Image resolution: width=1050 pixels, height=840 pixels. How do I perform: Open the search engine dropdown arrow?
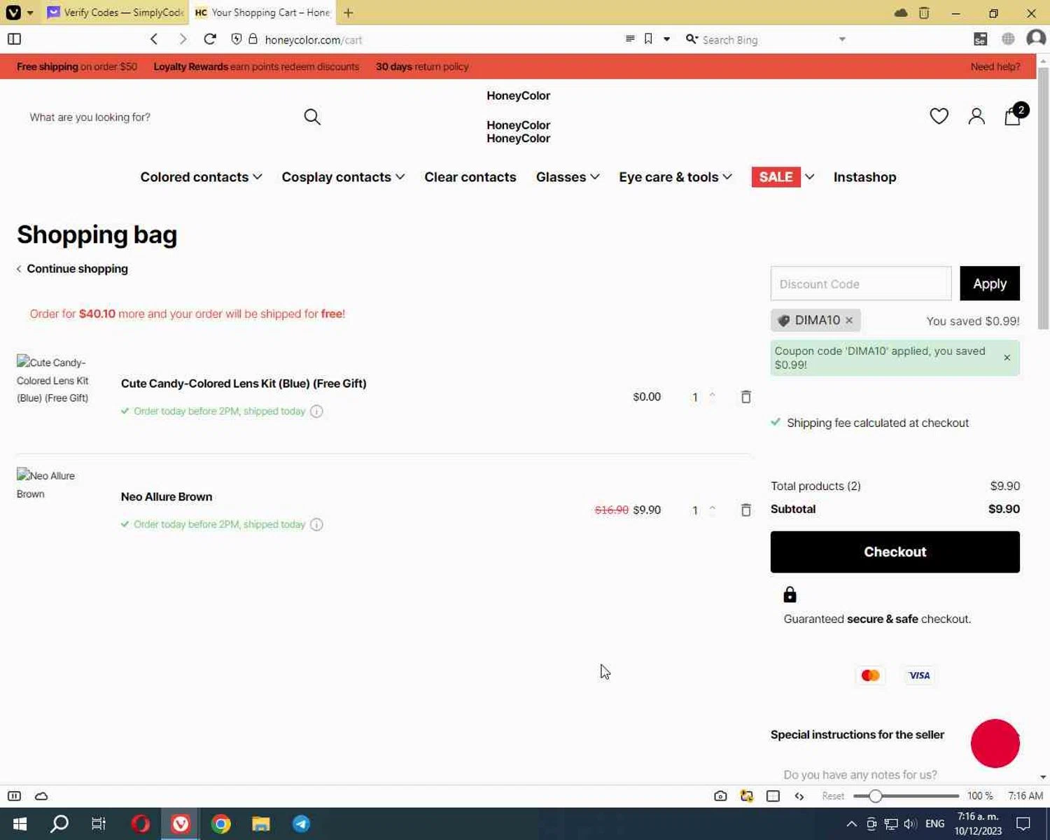pyautogui.click(x=842, y=39)
